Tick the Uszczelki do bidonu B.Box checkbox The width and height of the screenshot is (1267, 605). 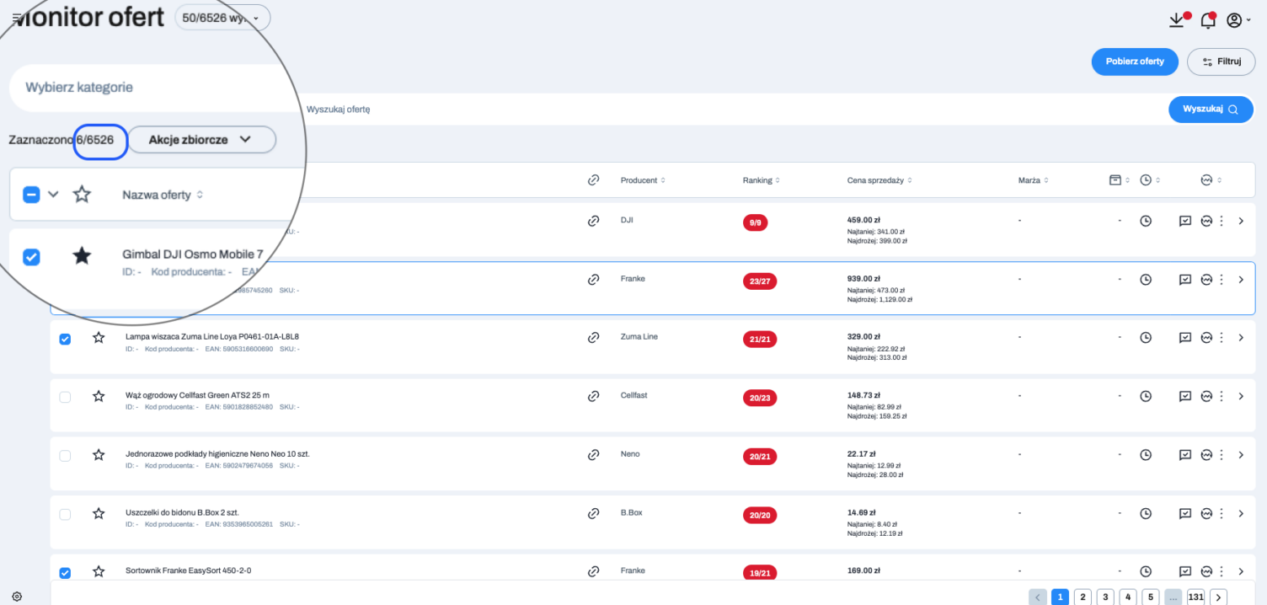click(65, 514)
